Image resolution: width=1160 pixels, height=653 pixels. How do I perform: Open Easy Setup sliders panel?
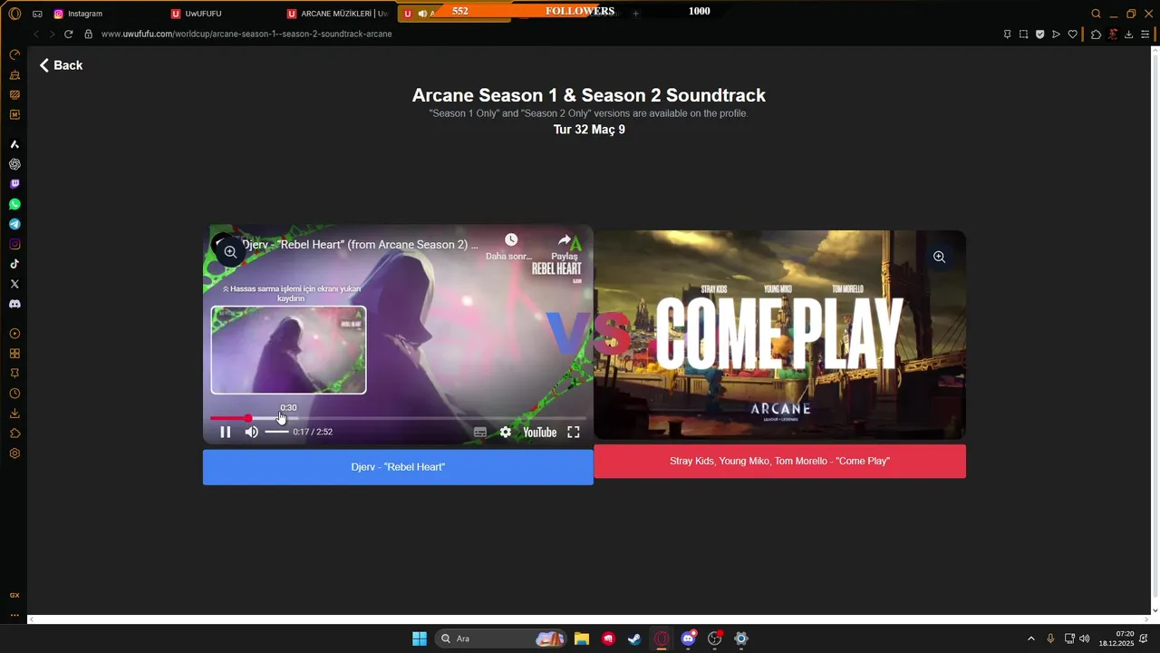pyautogui.click(x=1145, y=34)
